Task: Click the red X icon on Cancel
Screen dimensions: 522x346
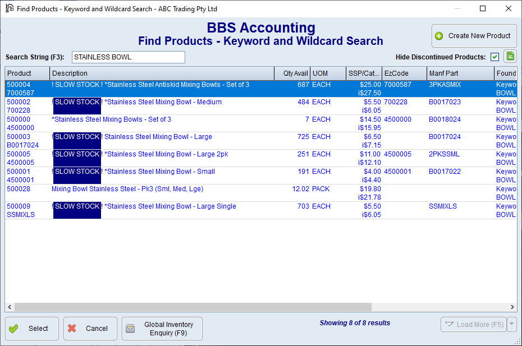Action: (72, 329)
